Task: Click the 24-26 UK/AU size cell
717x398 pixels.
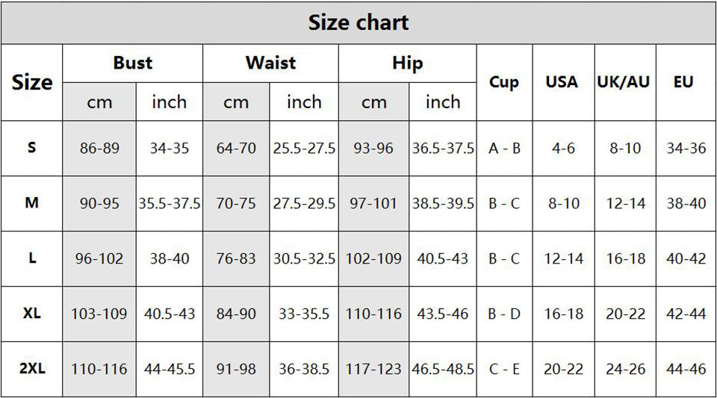Action: pos(625,369)
